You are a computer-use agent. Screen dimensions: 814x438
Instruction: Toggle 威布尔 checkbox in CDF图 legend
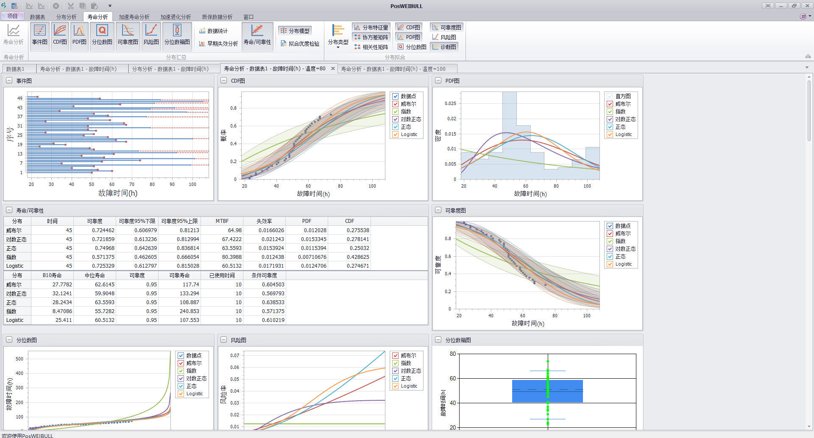pos(395,104)
